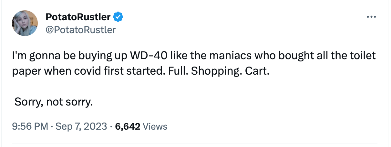Open the @PotatoRustler handle link
This screenshot has width=391, height=147.
click(81, 30)
